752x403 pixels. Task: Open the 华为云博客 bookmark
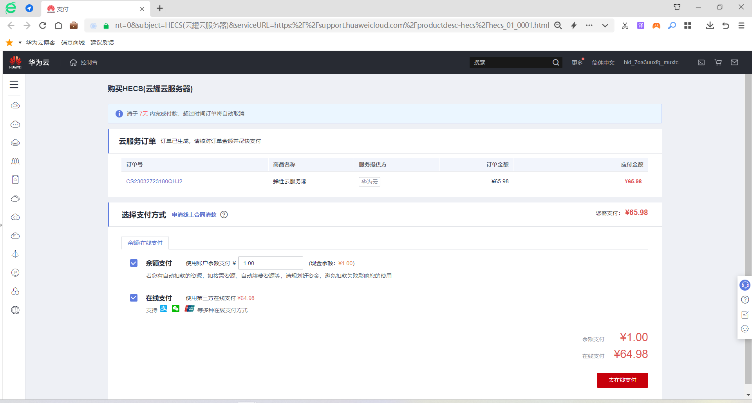[40, 42]
